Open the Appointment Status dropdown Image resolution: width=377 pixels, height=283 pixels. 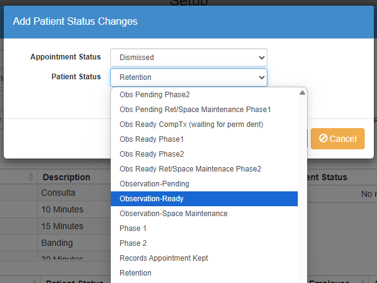(x=188, y=58)
